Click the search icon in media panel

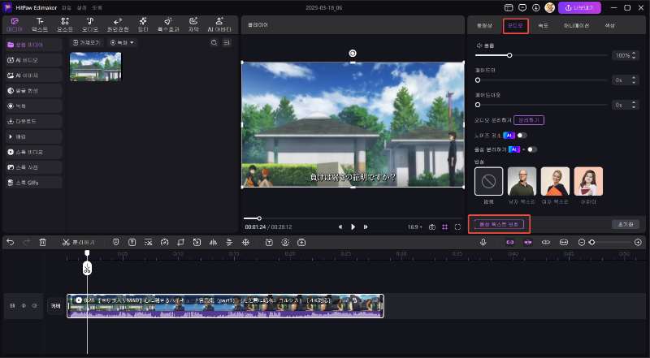point(214,42)
